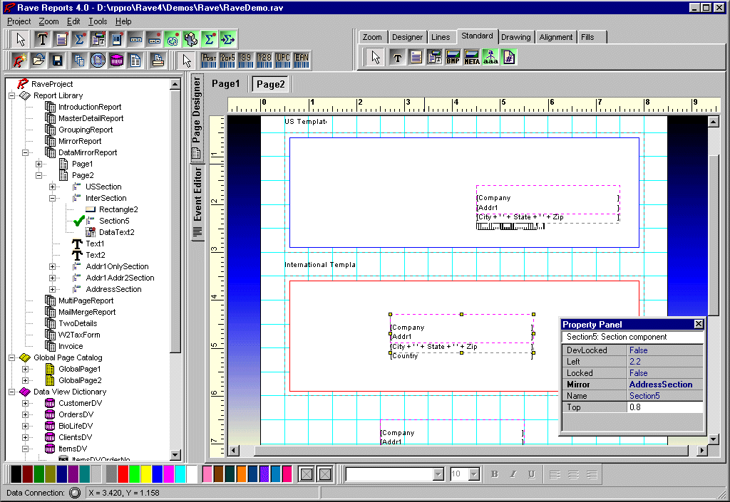730x502 pixels.
Task: Toggle italic text formatting
Action: point(513,474)
